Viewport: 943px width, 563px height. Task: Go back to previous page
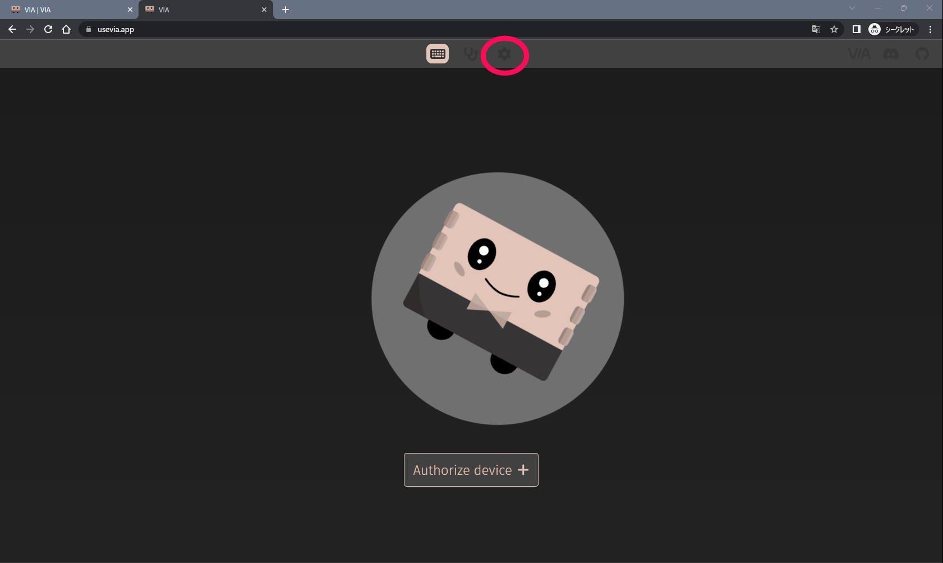pyautogui.click(x=12, y=29)
